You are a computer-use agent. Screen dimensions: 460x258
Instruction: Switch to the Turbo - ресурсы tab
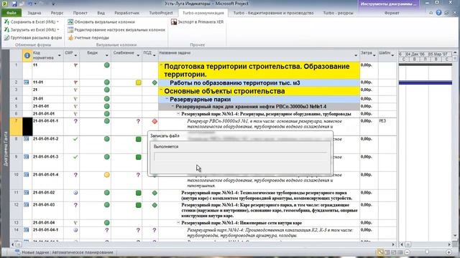pyautogui.click(x=338, y=13)
